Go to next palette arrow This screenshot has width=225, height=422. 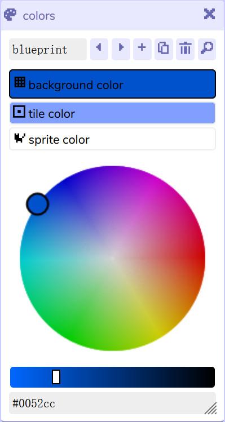pyautogui.click(x=121, y=49)
